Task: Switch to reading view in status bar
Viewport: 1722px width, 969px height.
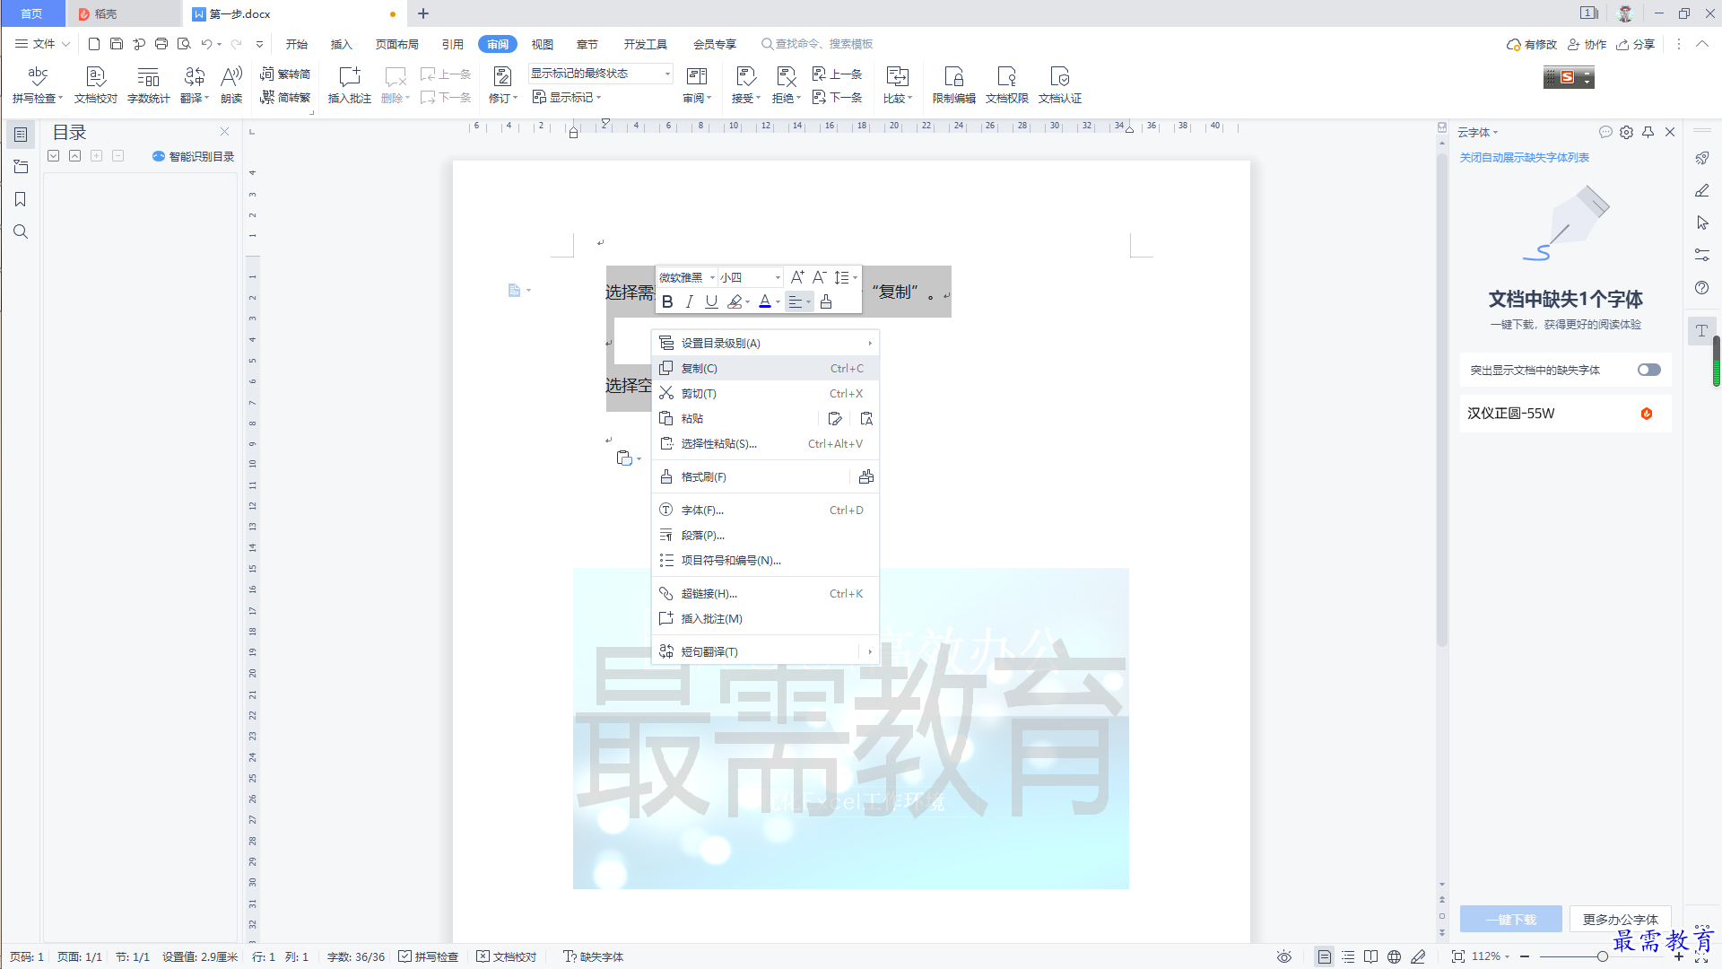Action: 1370,956
